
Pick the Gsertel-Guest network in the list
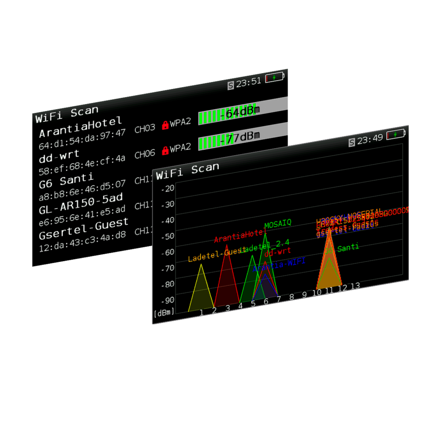coord(84,228)
